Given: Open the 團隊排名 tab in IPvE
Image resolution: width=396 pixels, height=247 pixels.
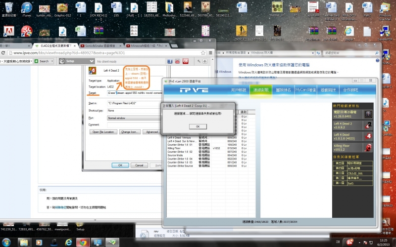Looking at the screenshot, I should pyautogui.click(x=283, y=90).
